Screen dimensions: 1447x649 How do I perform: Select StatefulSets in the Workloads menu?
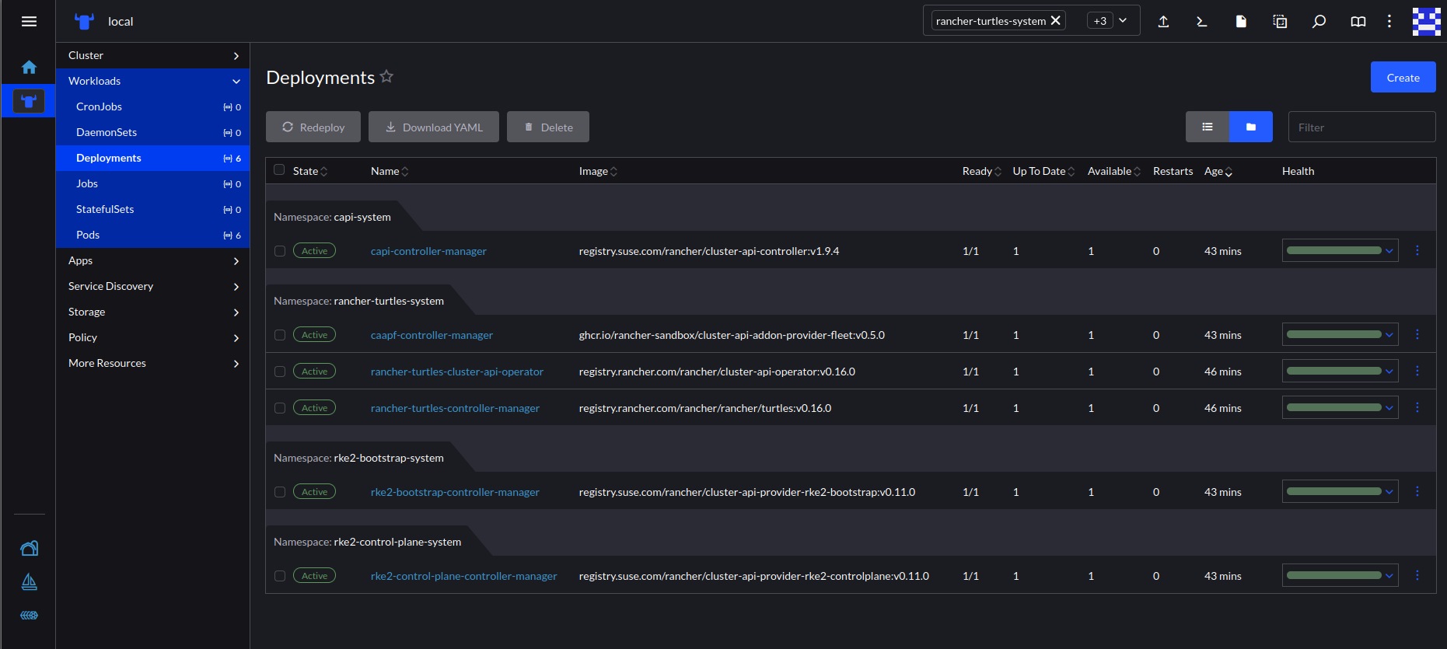tap(105, 209)
